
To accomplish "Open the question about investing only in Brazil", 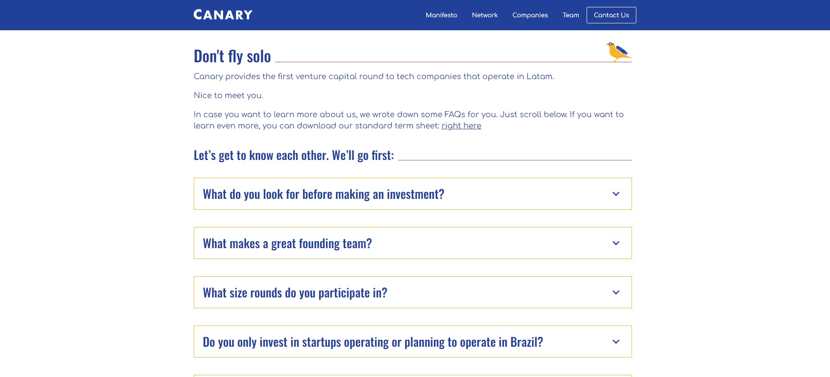I will tap(373, 342).
